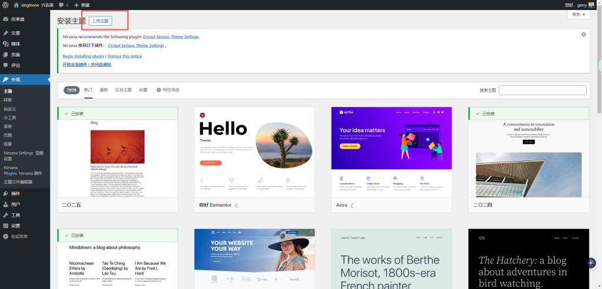Image resolution: width=602 pixels, height=289 pixels.
Task: Open 背景 background submenu
Action: 8,144
